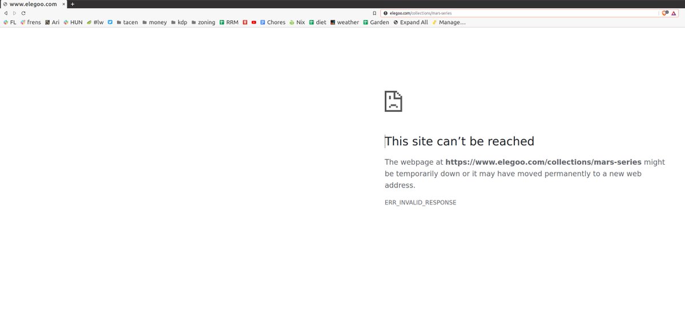Screen dimensions: 685x315
Task: Open the Nix bookmark
Action: 297,22
